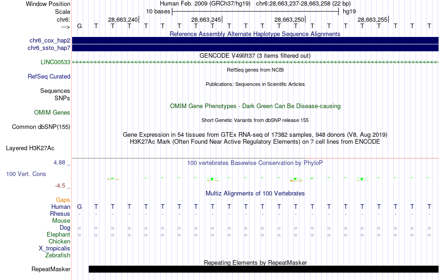Click the Common dbSNP(155) track label
Screen dimensions: 439x280
41,127
